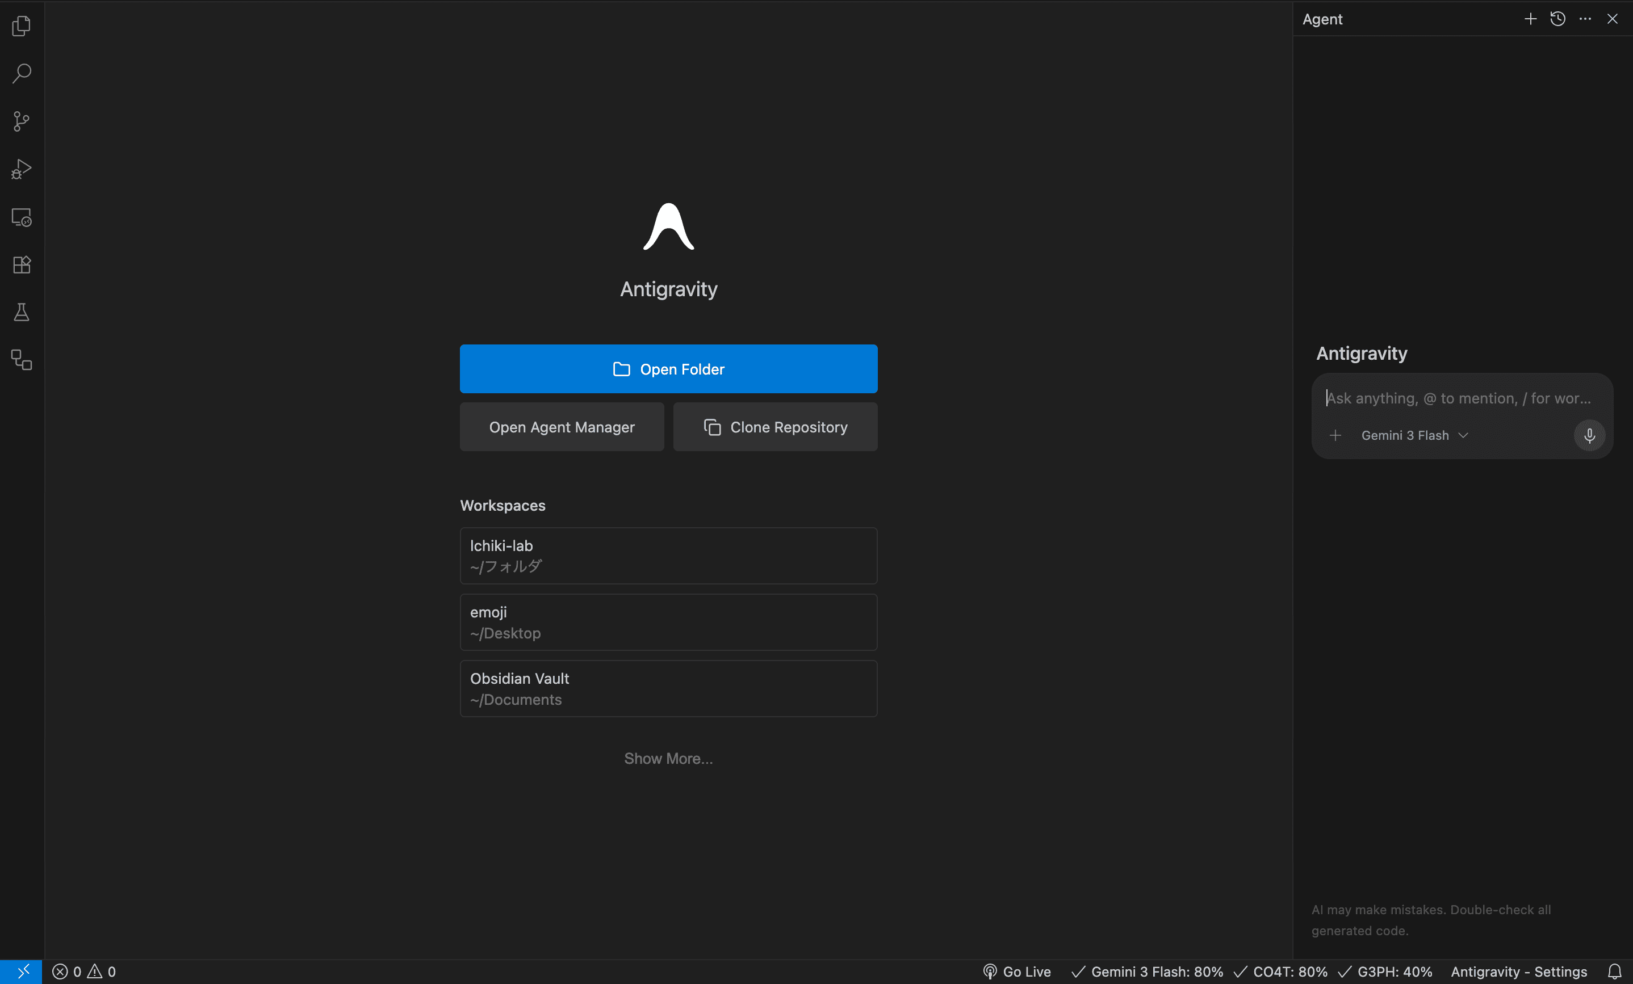The height and width of the screenshot is (984, 1633).
Task: Open the Agent panel more actions menu
Action: click(x=1585, y=19)
